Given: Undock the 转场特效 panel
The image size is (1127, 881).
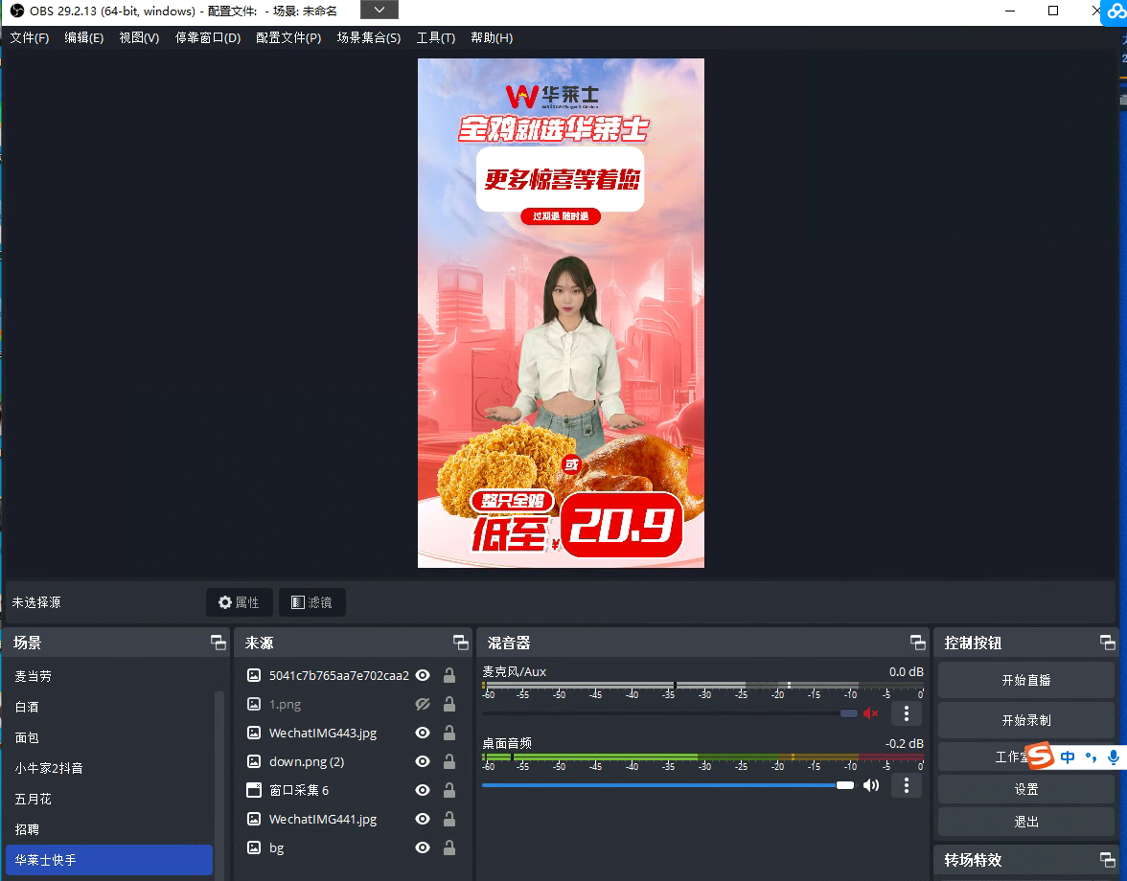Looking at the screenshot, I should coord(1108,860).
